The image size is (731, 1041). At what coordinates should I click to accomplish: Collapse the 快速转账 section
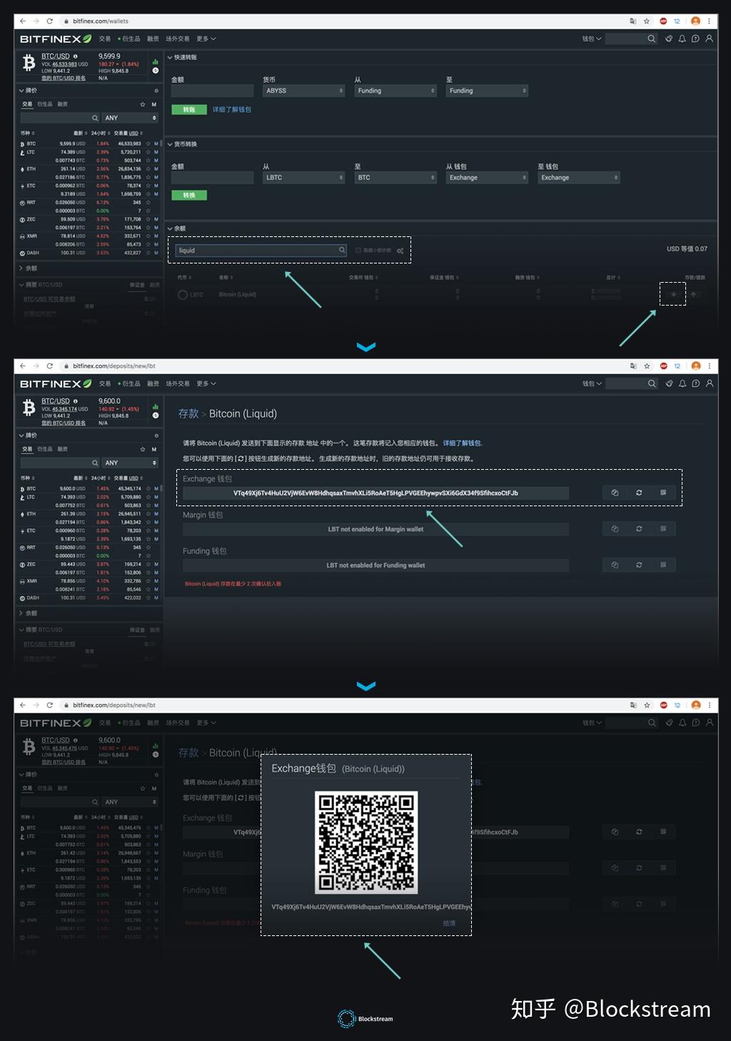pyautogui.click(x=170, y=57)
